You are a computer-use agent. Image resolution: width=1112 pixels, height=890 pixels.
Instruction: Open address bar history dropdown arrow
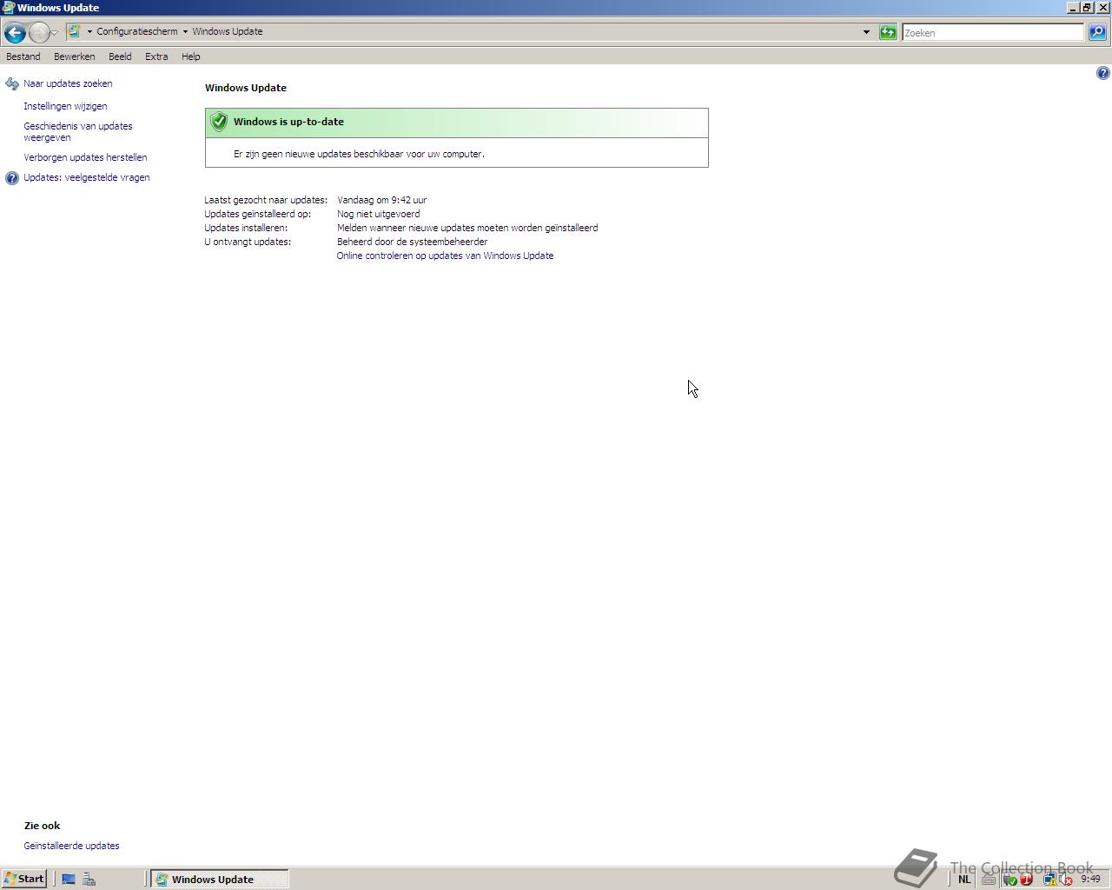[866, 32]
